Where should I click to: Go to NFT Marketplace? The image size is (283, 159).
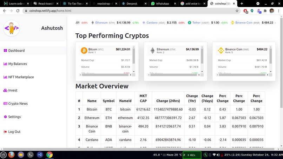(21, 77)
